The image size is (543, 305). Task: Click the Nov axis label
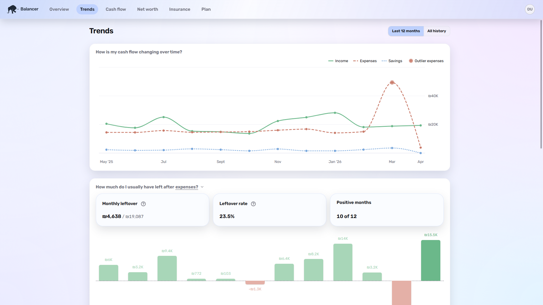[x=278, y=162]
